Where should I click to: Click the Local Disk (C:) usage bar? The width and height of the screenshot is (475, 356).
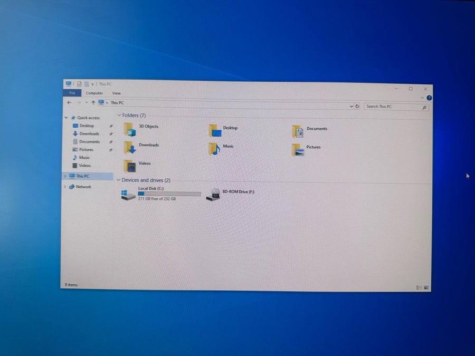click(x=169, y=194)
